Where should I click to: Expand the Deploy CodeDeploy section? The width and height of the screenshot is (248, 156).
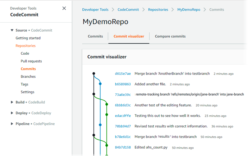pyautogui.click(x=12, y=113)
